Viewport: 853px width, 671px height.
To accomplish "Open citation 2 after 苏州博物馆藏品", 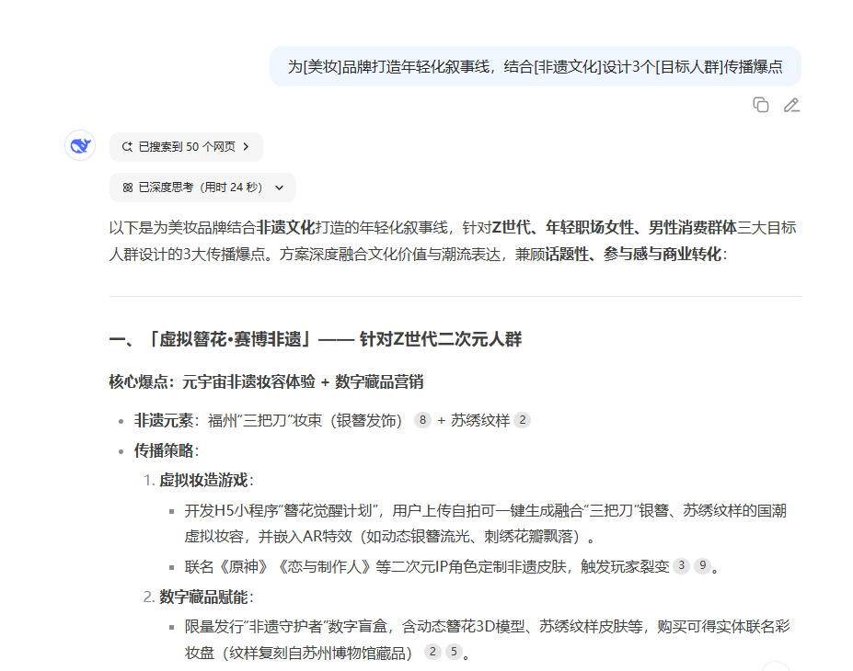I will 432,652.
